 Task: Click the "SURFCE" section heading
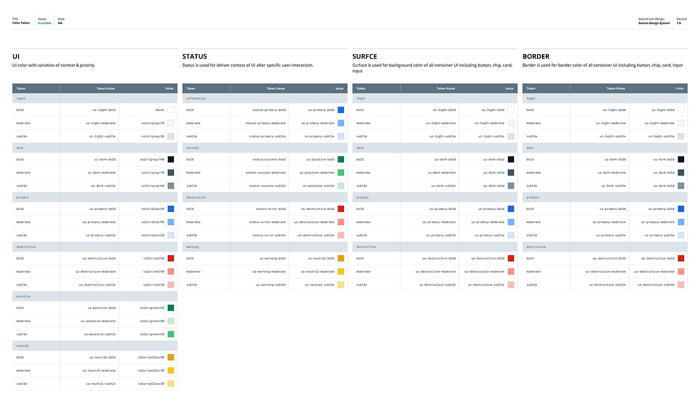coord(365,56)
